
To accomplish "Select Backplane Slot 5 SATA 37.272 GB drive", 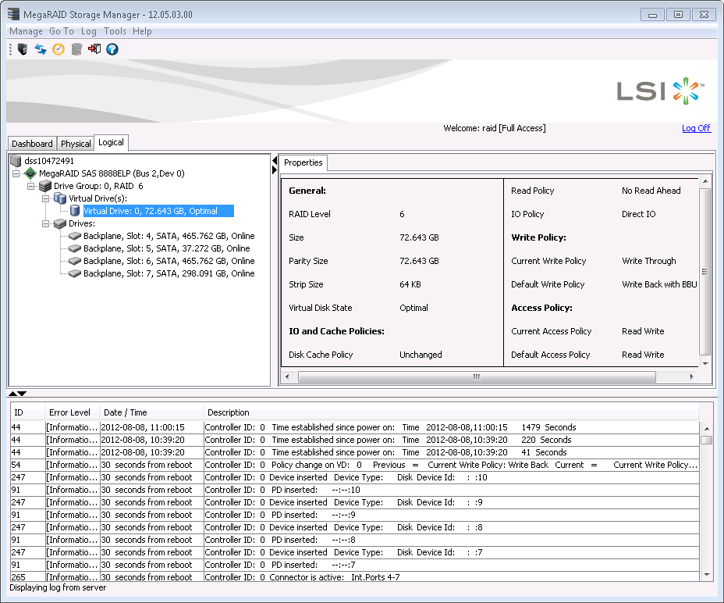I will pos(167,248).
